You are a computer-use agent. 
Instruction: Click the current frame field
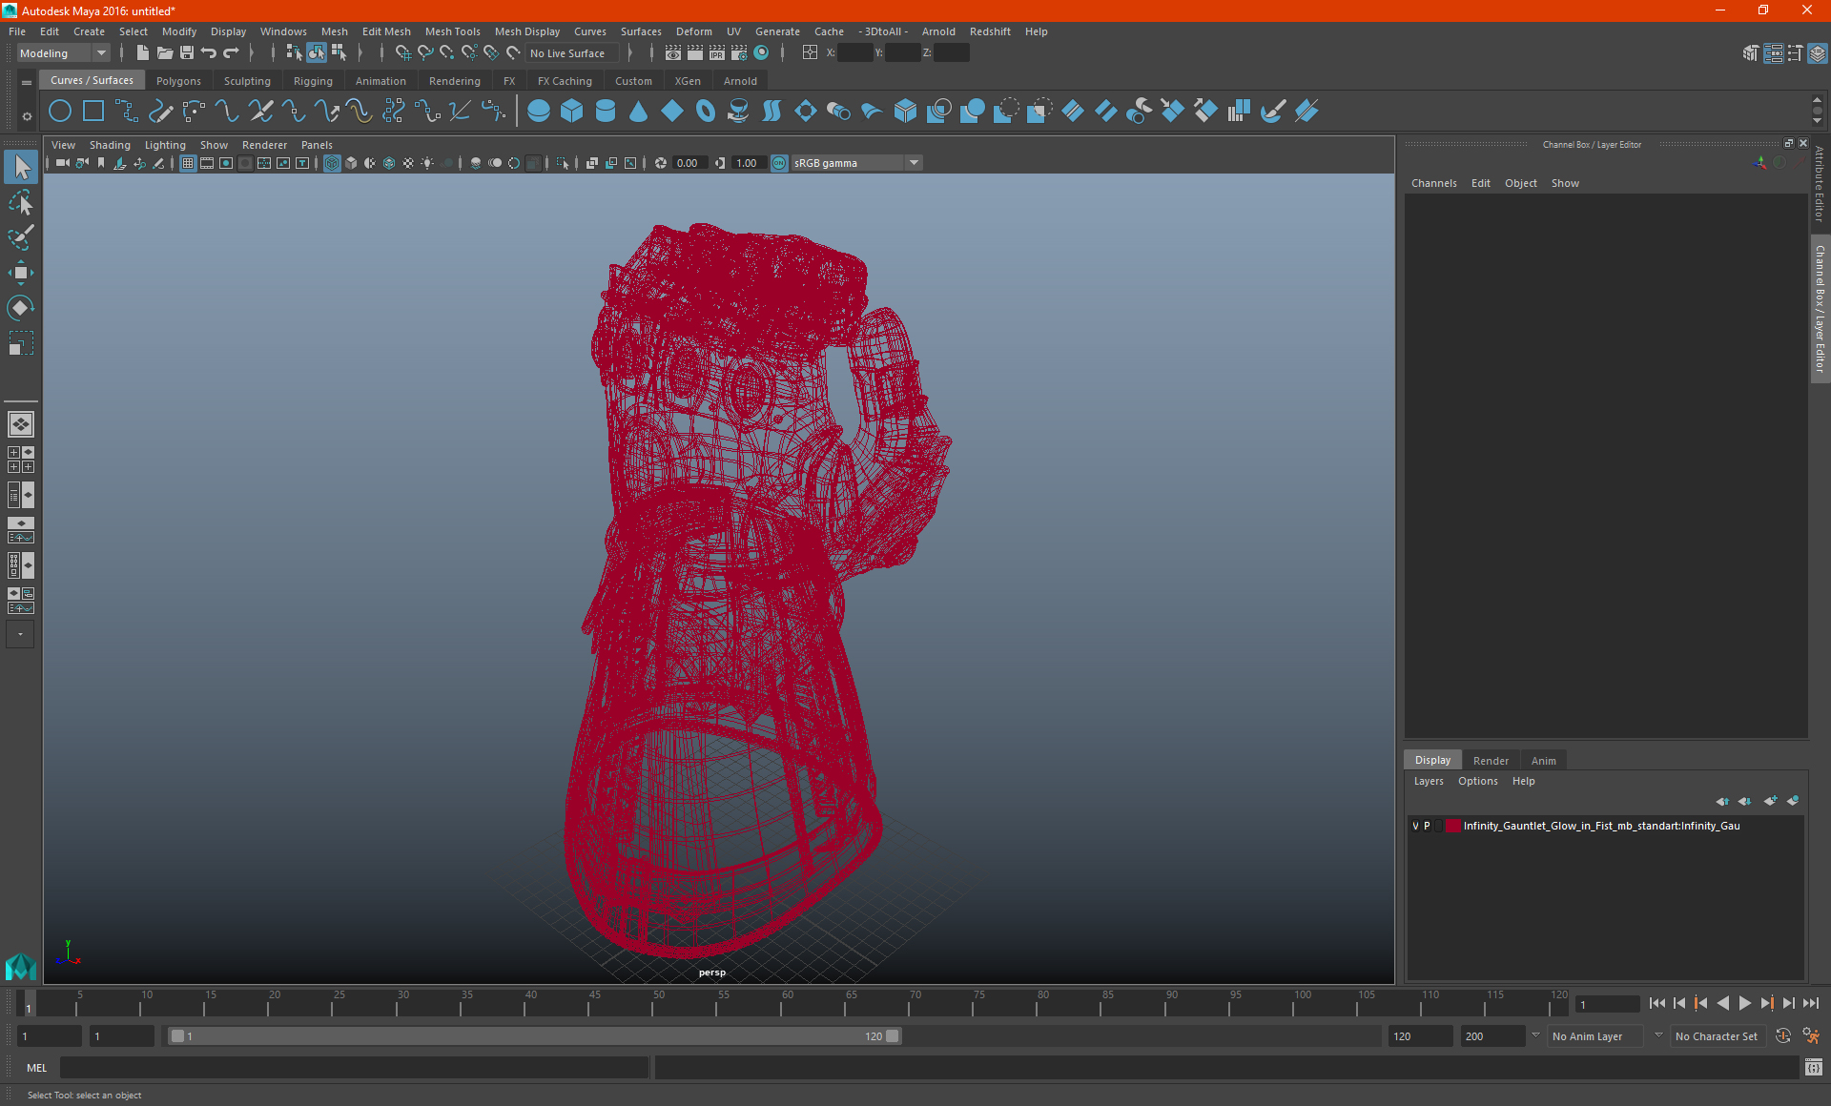(1607, 1004)
